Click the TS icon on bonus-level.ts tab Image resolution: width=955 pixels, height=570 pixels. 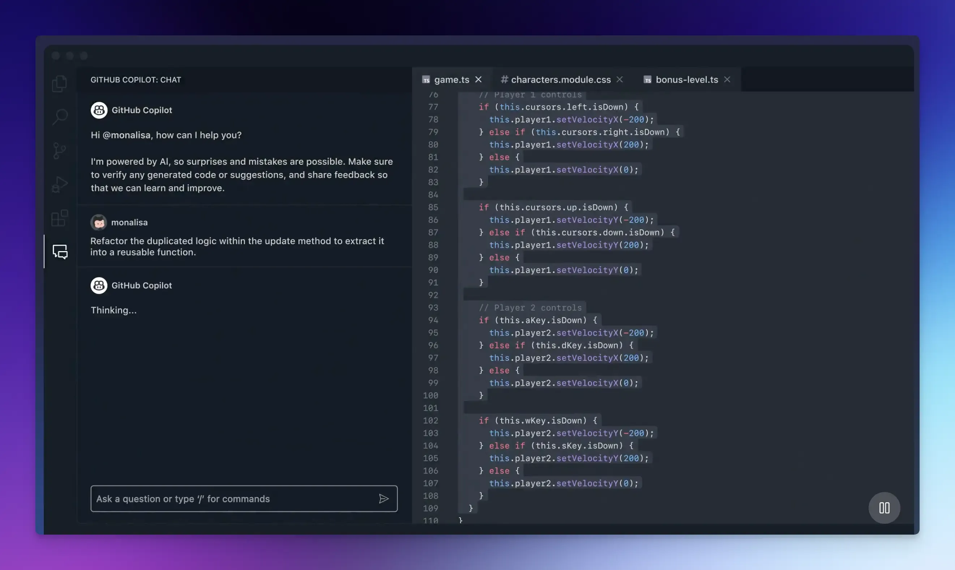point(647,79)
